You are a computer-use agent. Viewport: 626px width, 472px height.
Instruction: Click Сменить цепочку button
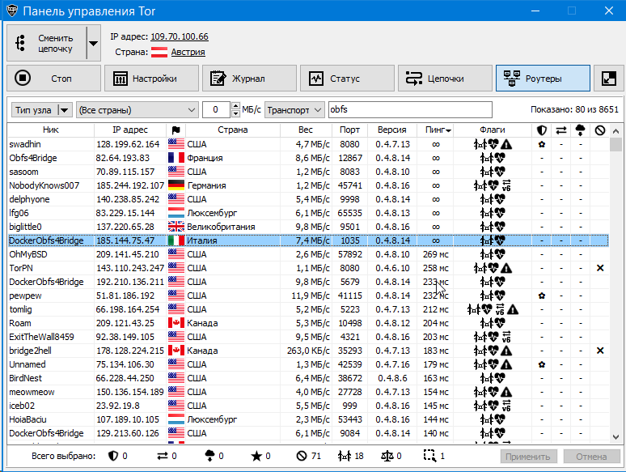[x=46, y=43]
